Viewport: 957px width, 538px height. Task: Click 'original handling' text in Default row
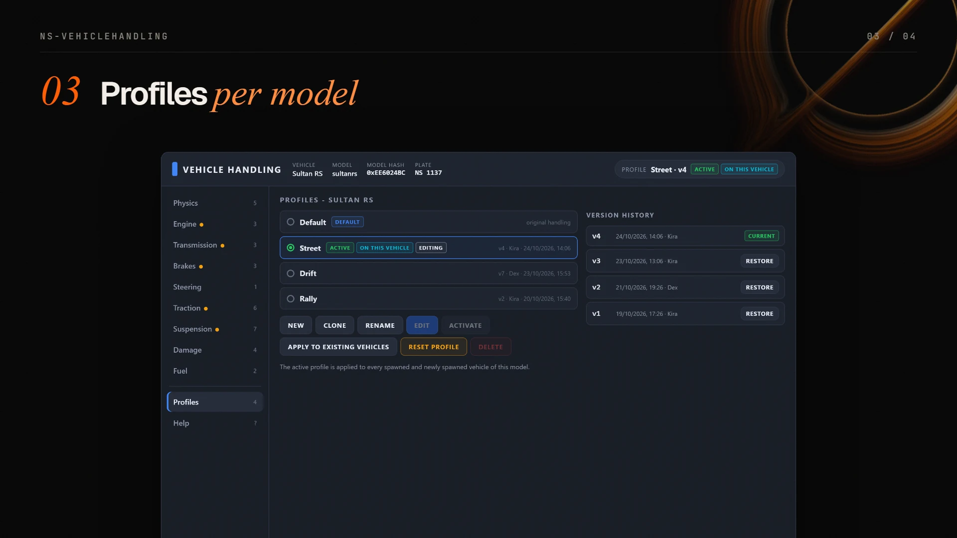548,222
